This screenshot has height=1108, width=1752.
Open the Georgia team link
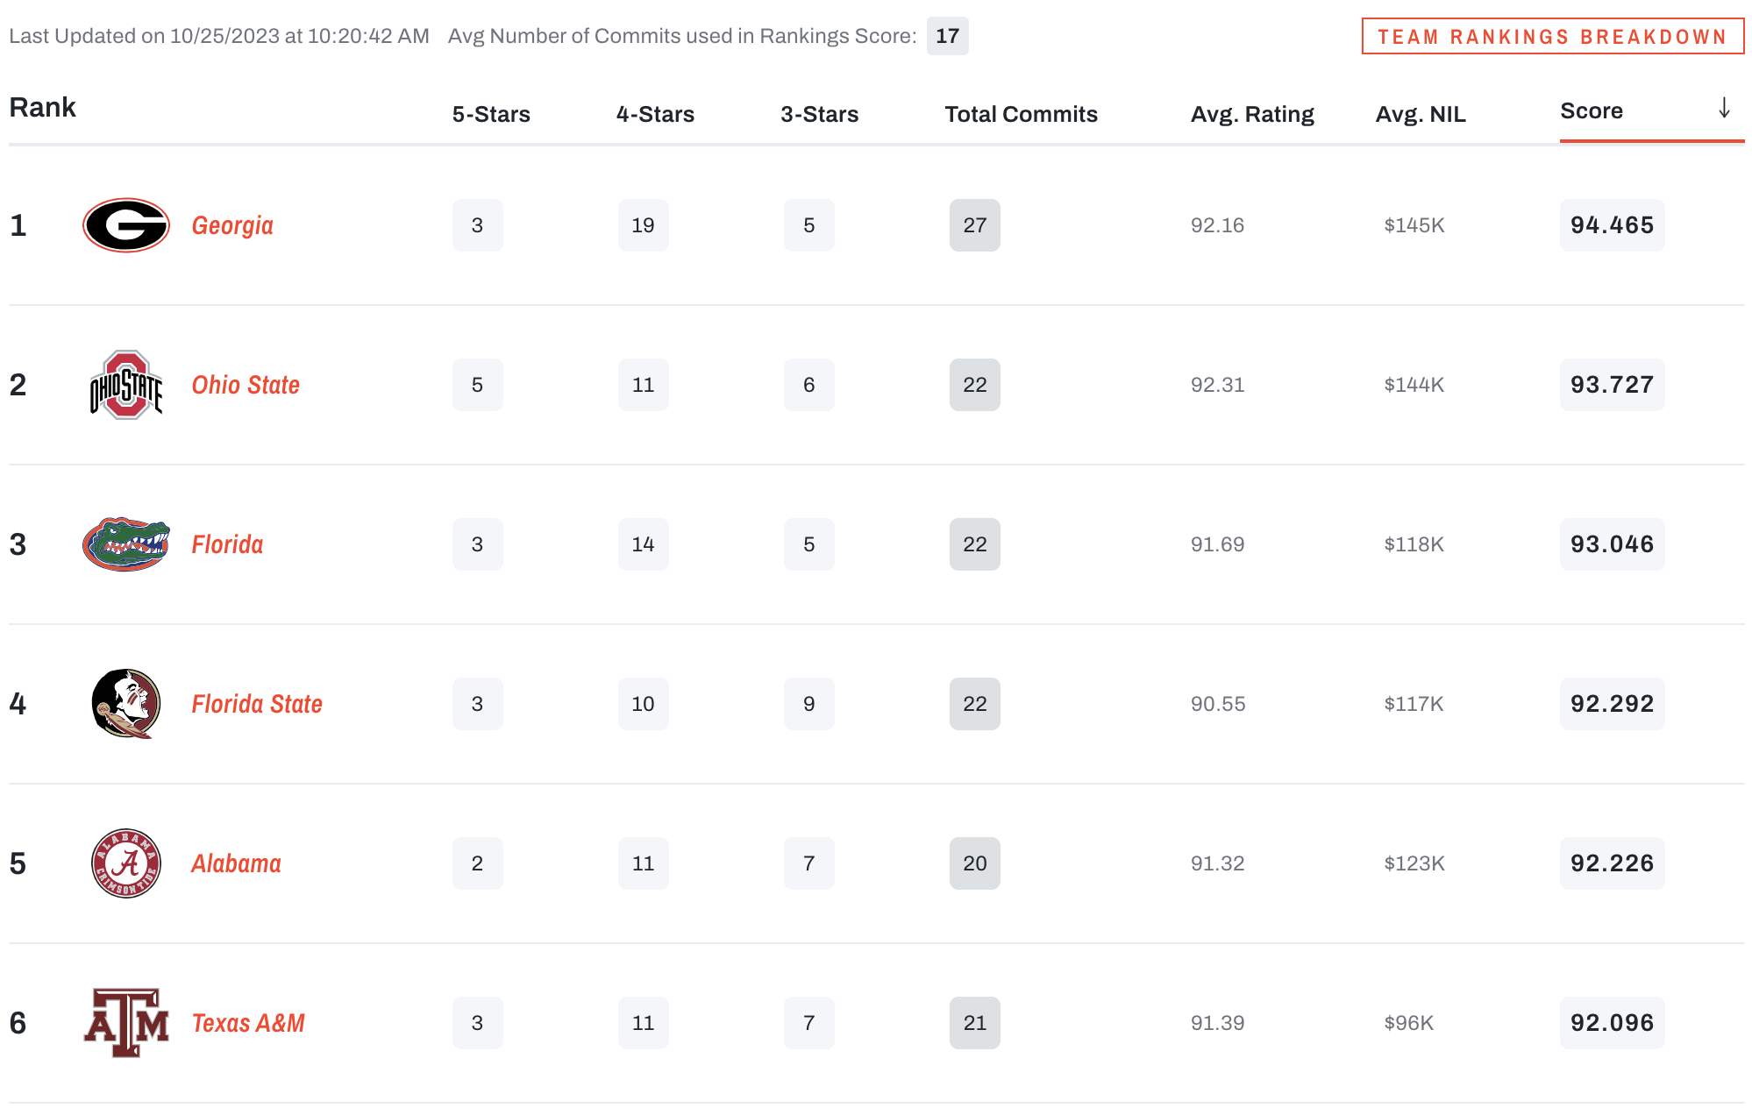click(232, 226)
